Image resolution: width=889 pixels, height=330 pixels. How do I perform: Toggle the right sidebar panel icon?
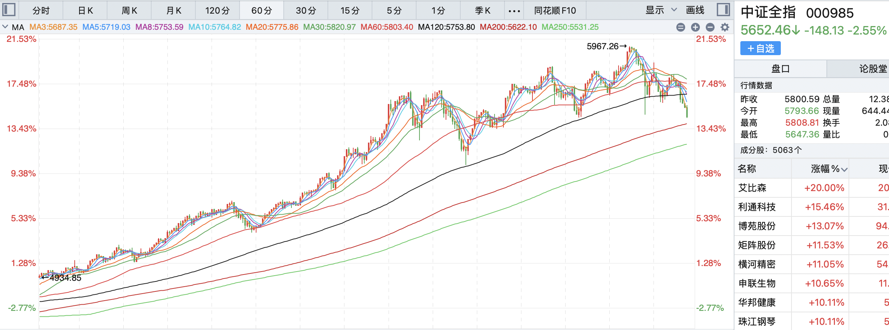[x=723, y=10]
